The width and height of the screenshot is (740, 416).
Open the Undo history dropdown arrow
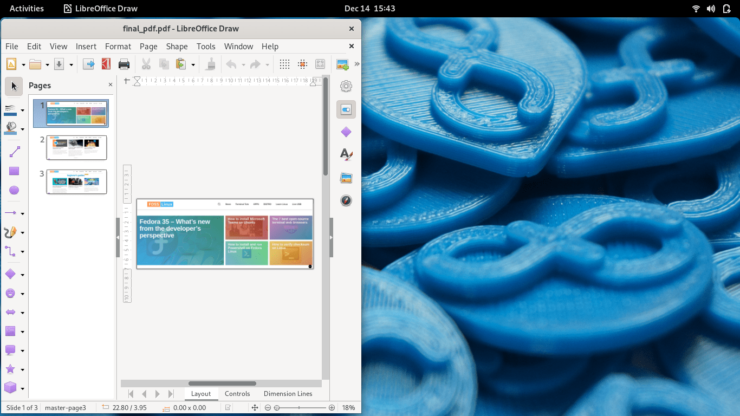click(x=243, y=65)
